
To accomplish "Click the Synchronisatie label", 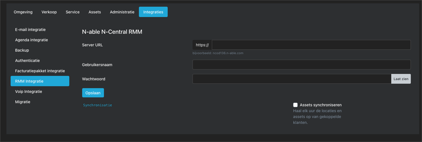I will click(98, 105).
